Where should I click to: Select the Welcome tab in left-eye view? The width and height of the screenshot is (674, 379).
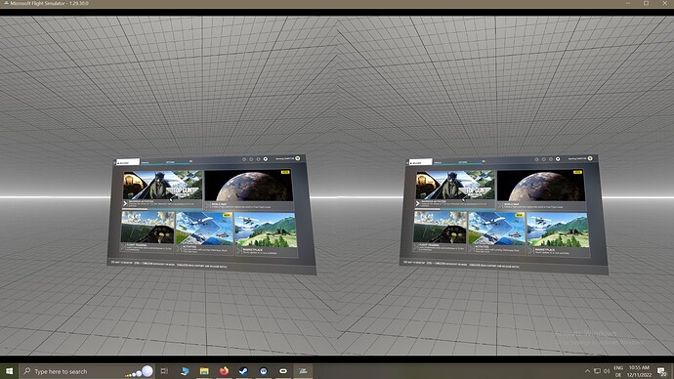click(128, 162)
